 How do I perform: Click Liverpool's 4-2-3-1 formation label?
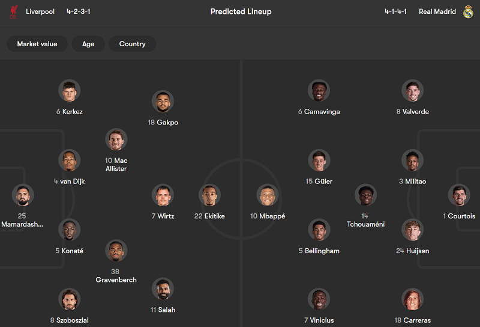pyautogui.click(x=79, y=11)
